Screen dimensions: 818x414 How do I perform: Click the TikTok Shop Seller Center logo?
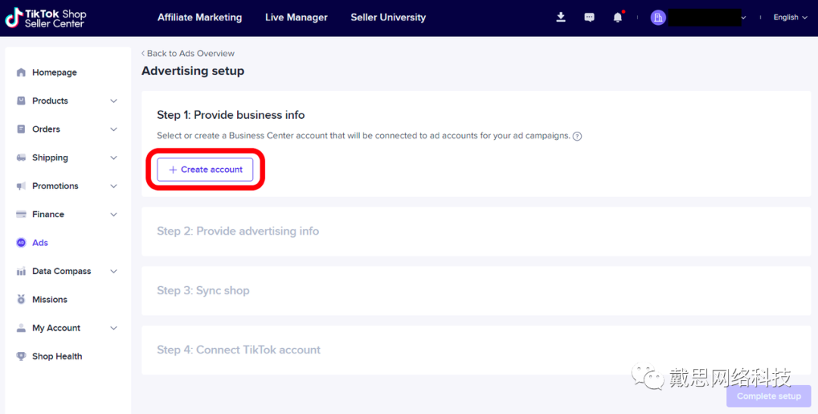[46, 17]
